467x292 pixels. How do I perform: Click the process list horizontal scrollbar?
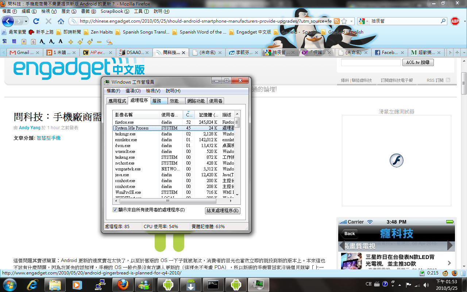168,201
